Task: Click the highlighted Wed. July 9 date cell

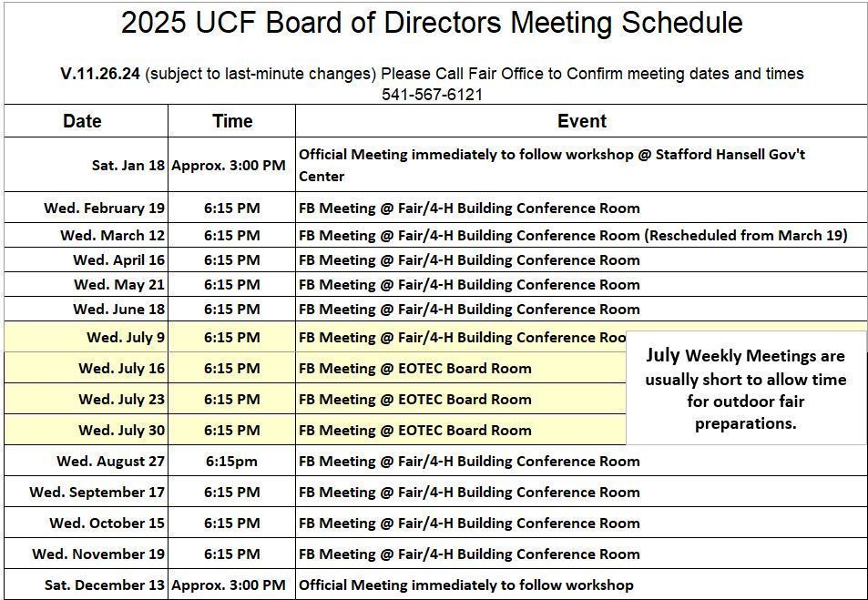Action: [x=126, y=337]
